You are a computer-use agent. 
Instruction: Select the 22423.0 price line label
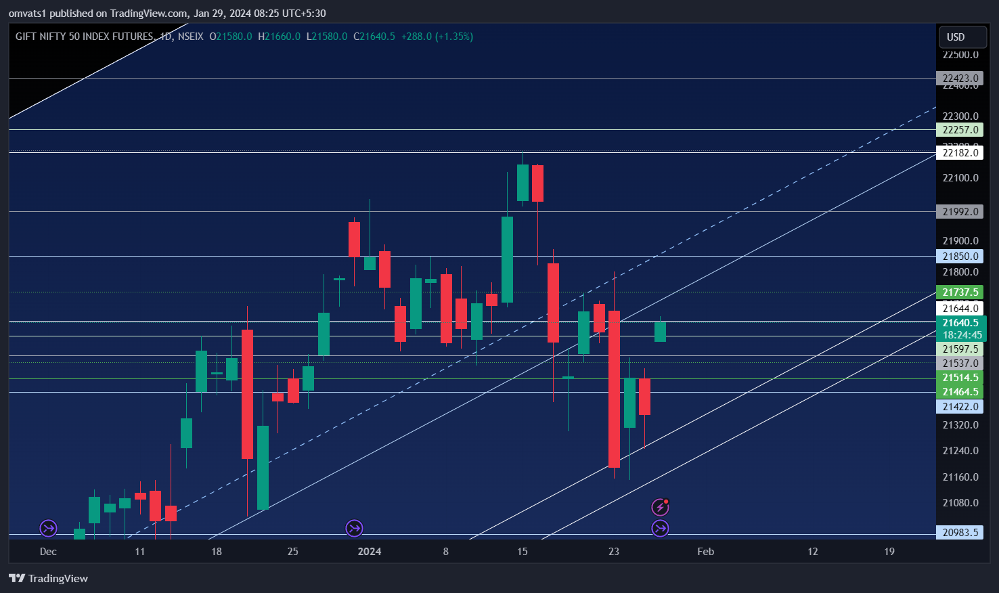click(x=960, y=79)
